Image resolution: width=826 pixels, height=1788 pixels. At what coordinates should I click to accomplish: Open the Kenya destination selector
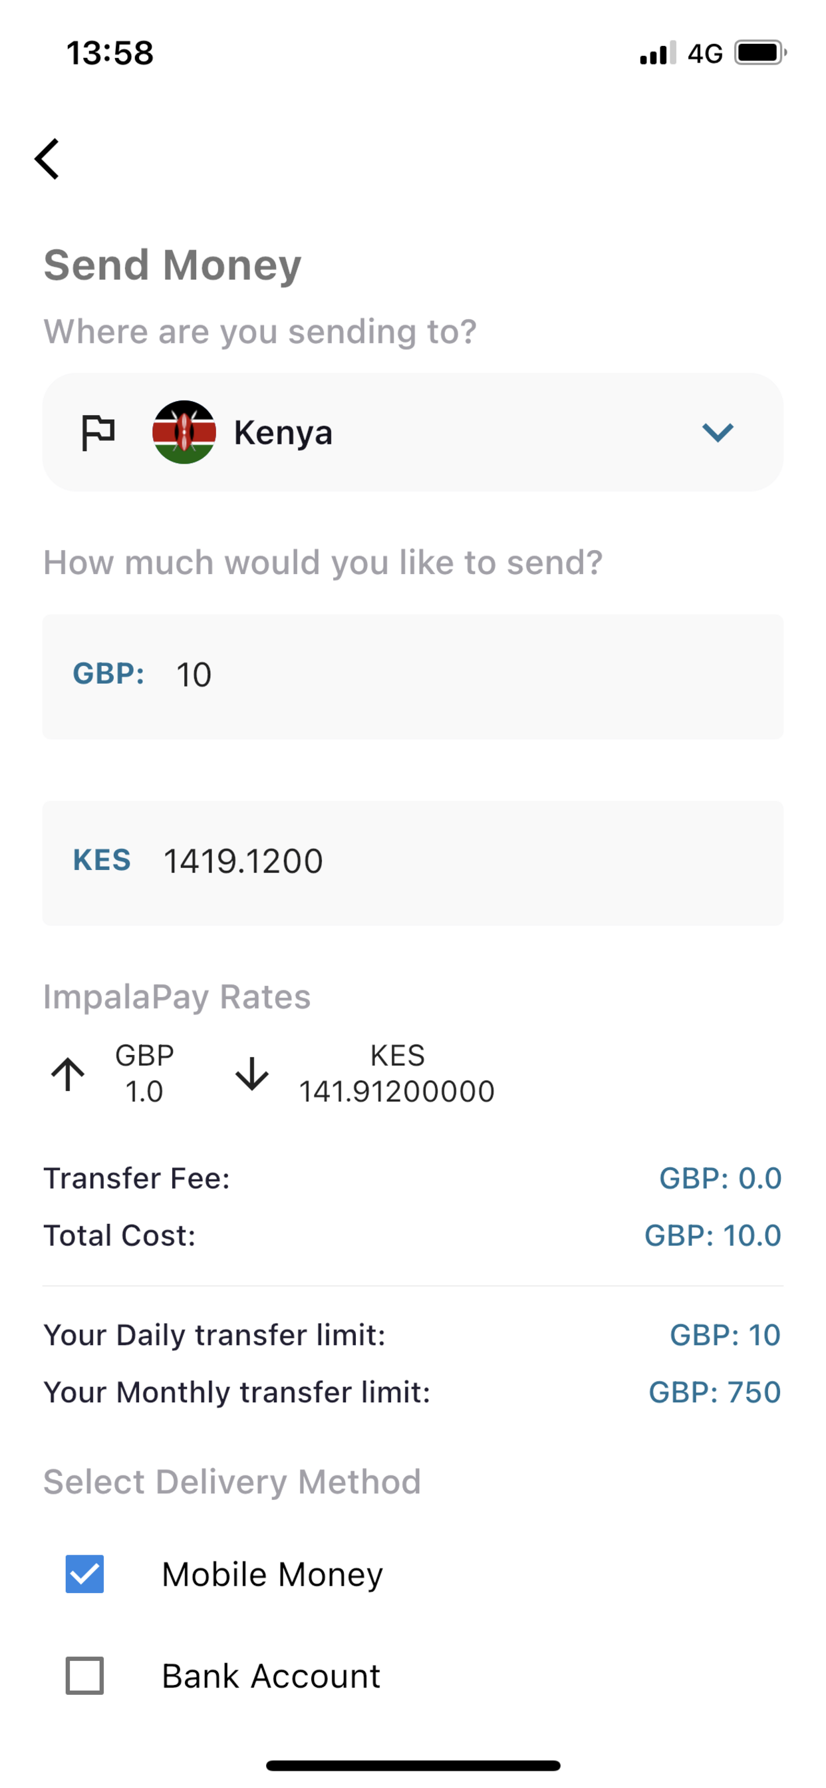(413, 432)
